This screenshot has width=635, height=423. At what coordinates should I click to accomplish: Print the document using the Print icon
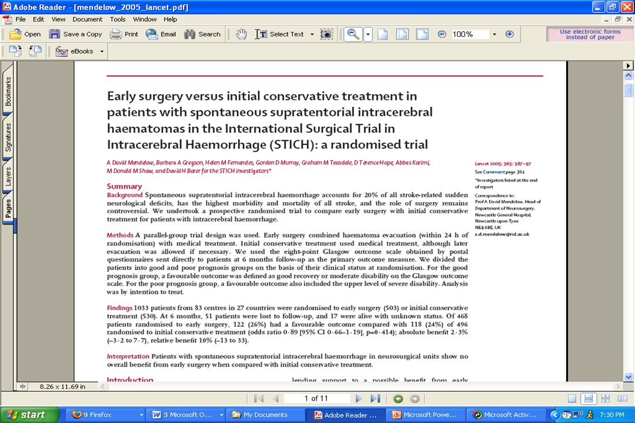pos(116,35)
